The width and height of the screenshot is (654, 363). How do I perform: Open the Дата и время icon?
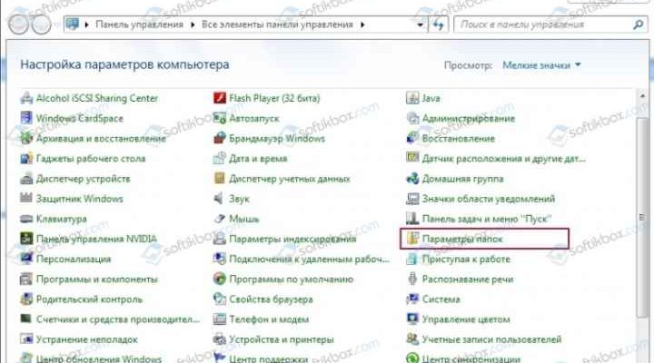(220, 159)
